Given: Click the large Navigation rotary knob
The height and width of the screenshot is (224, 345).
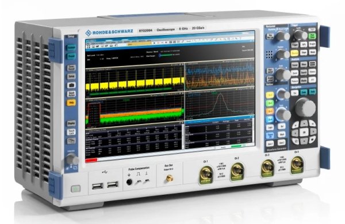Looking at the screenshot, I should tap(305, 107).
